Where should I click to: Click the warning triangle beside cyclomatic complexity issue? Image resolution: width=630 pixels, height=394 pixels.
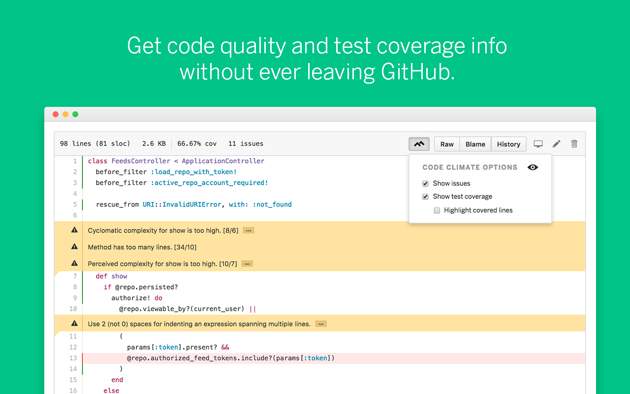click(74, 230)
